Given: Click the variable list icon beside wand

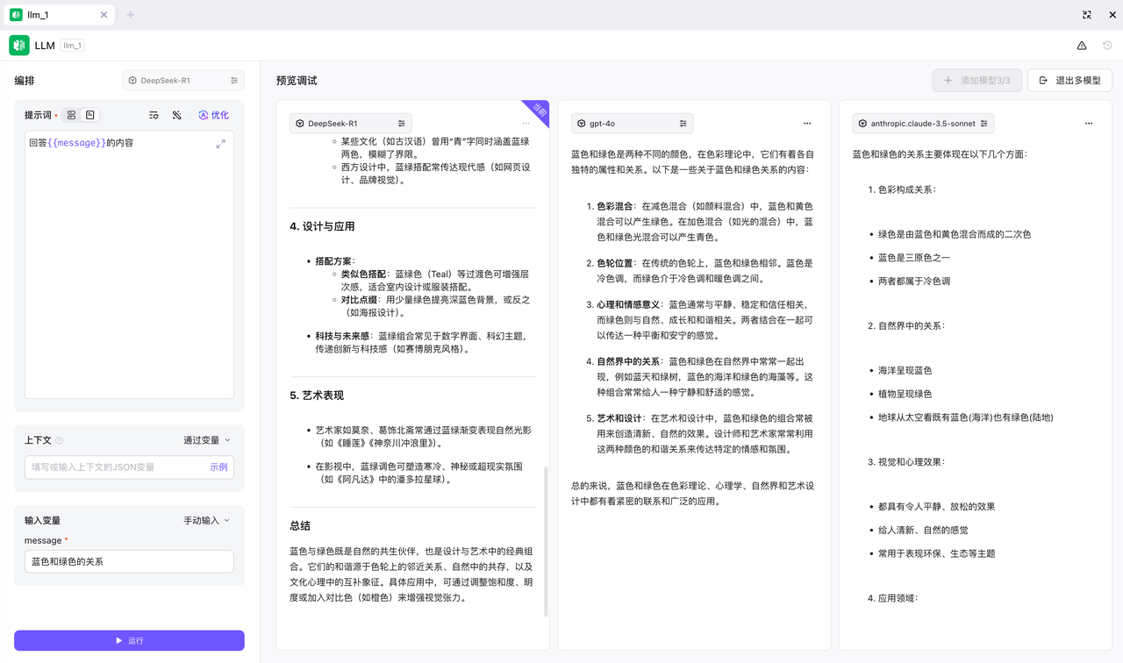Looking at the screenshot, I should (154, 115).
